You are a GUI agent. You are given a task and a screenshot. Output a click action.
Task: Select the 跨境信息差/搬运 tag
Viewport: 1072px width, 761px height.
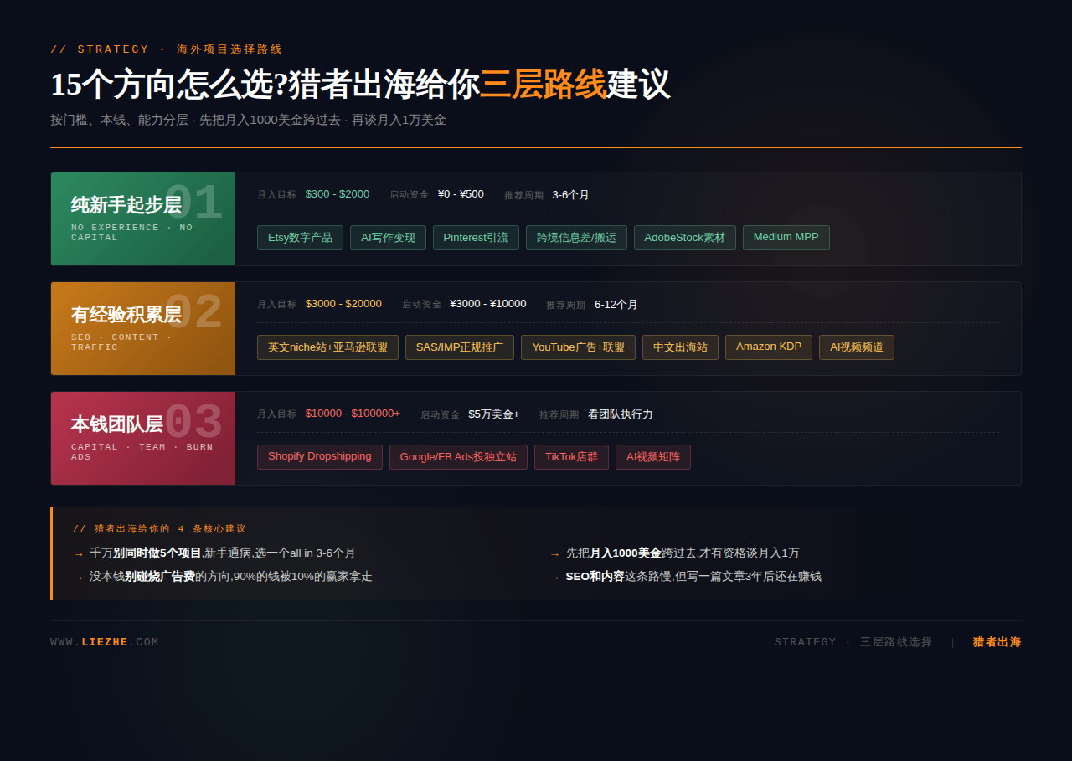pos(576,238)
